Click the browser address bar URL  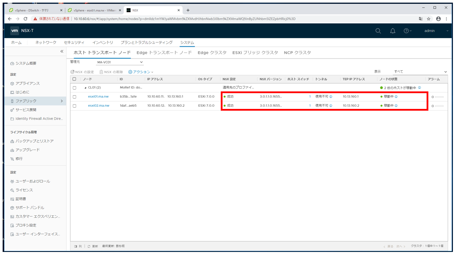click(x=184, y=19)
